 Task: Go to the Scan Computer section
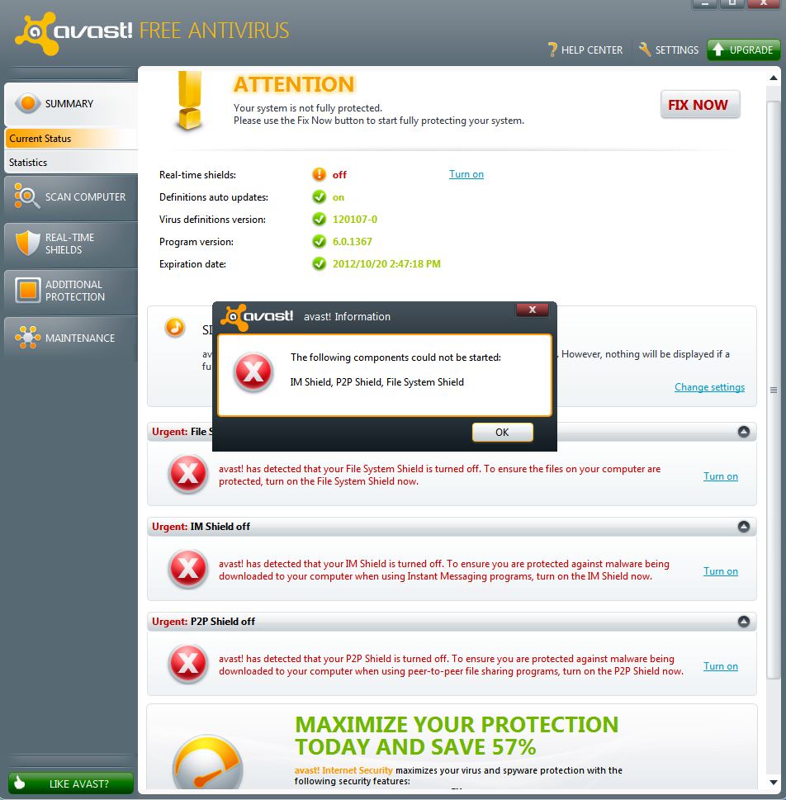click(x=71, y=197)
